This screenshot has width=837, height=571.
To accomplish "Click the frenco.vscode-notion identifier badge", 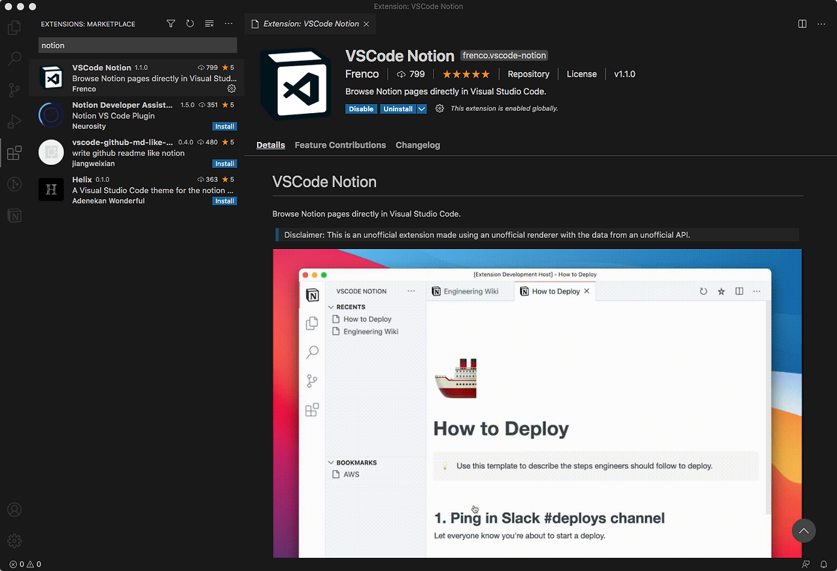I will click(504, 56).
